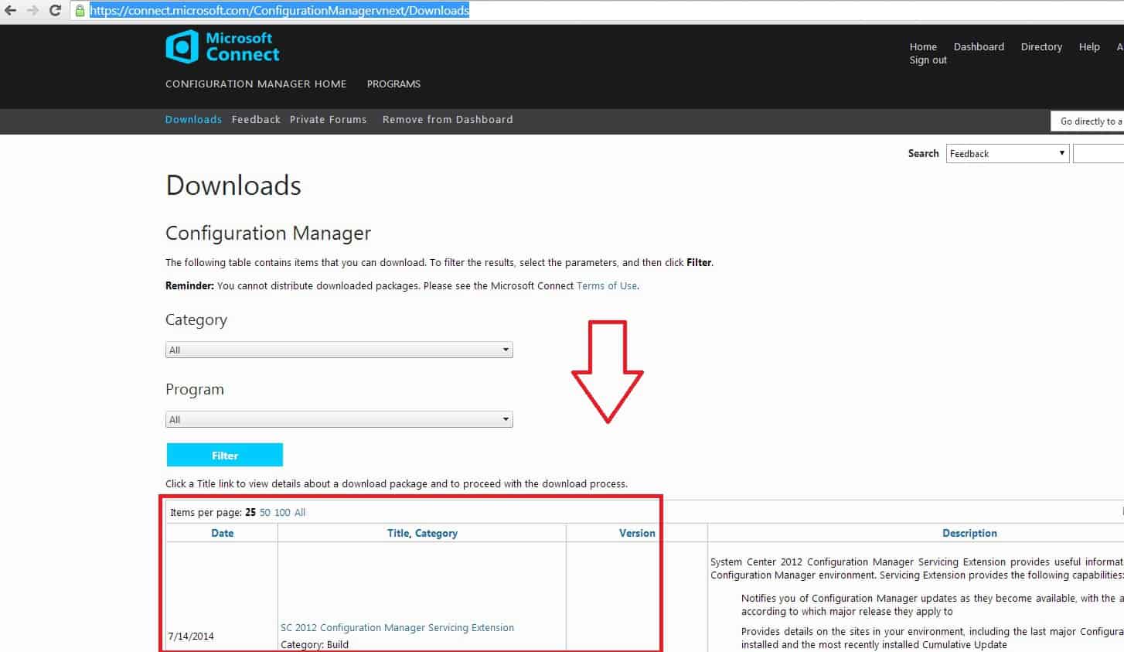Click the Home link in header
The width and height of the screenshot is (1124, 652).
pos(923,46)
